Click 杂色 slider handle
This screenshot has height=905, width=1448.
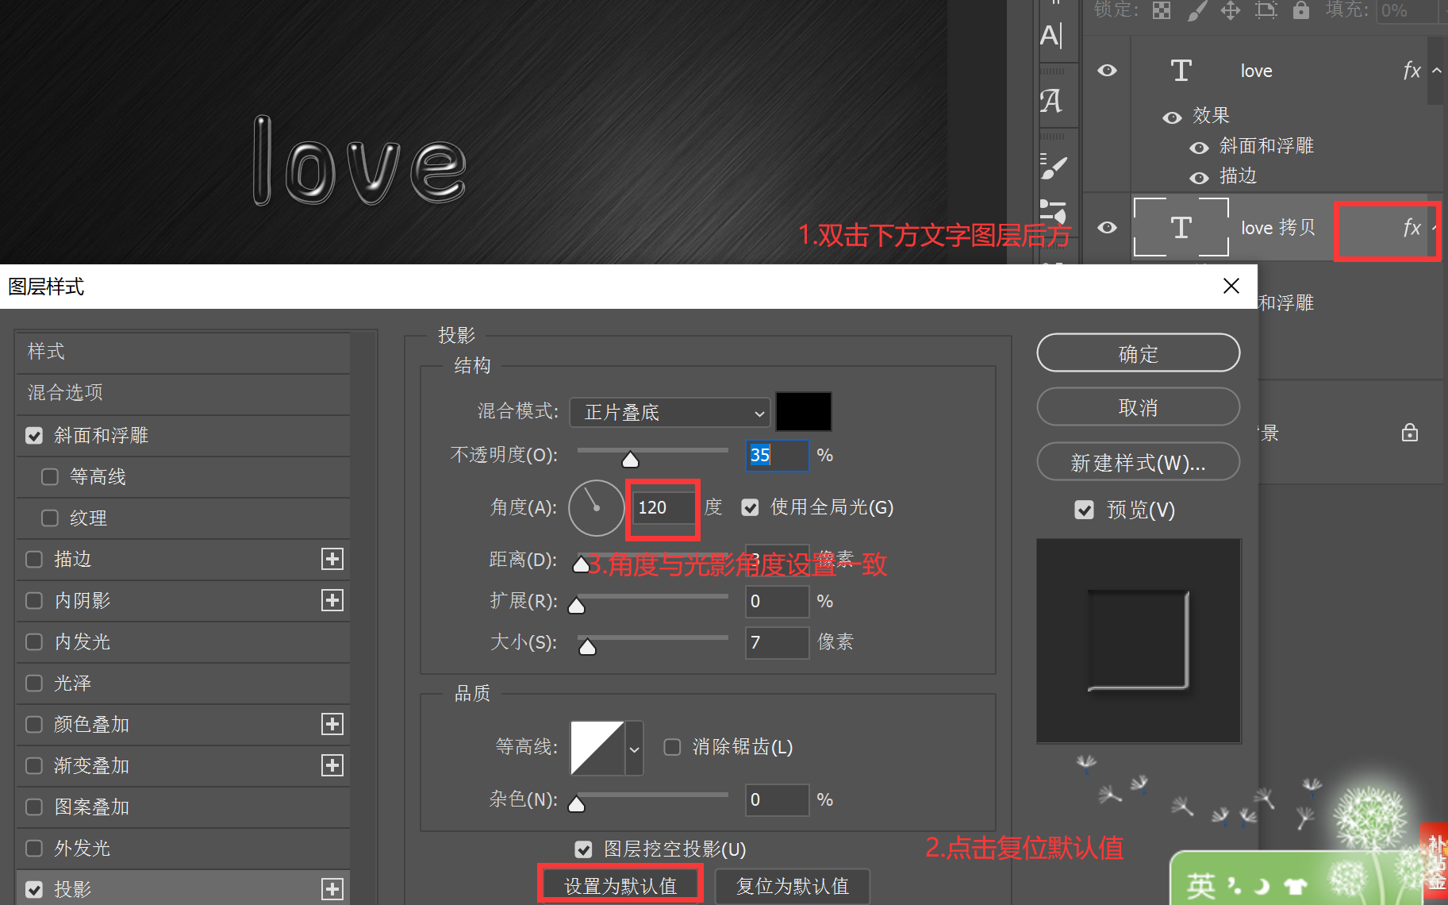(577, 804)
